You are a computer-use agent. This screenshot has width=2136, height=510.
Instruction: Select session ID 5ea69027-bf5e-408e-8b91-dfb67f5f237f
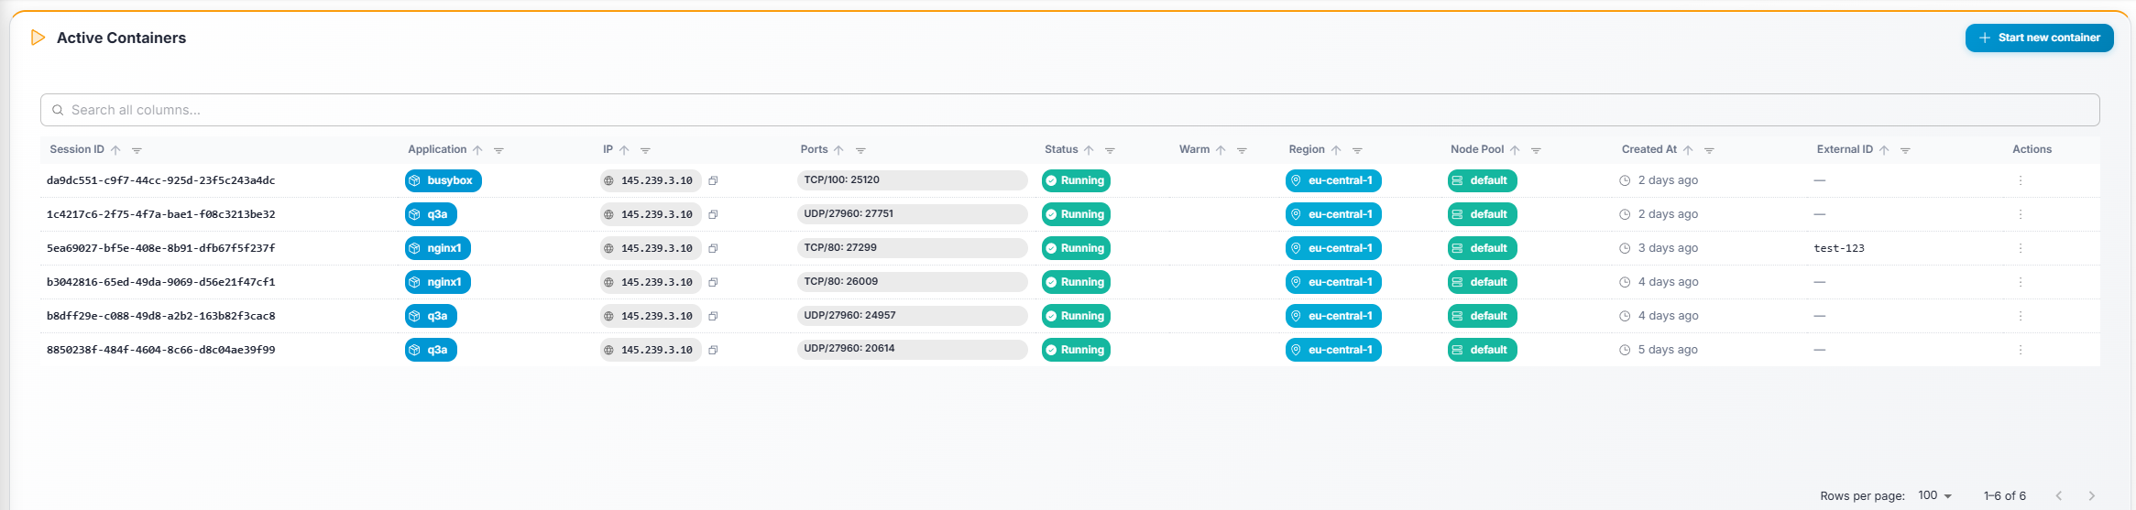pyautogui.click(x=160, y=248)
